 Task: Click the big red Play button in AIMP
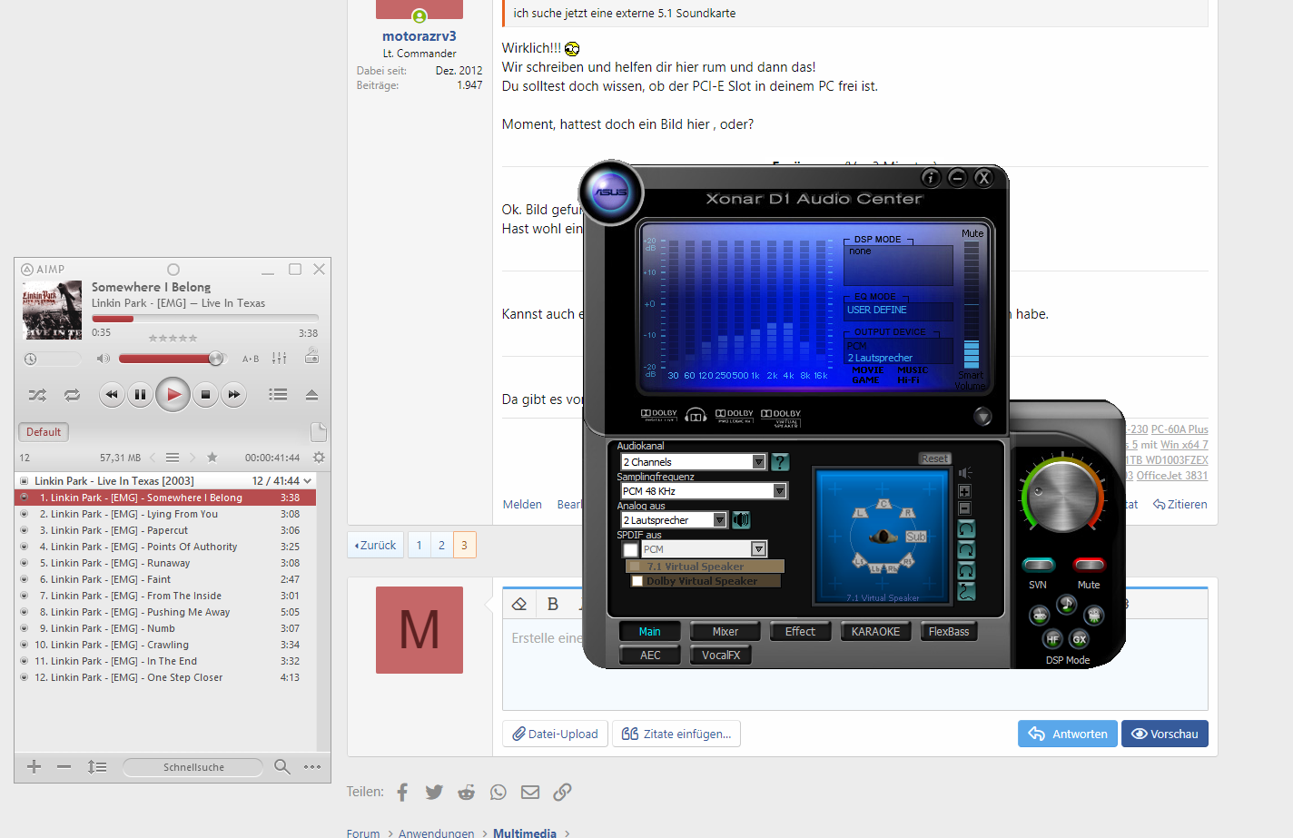click(x=173, y=394)
